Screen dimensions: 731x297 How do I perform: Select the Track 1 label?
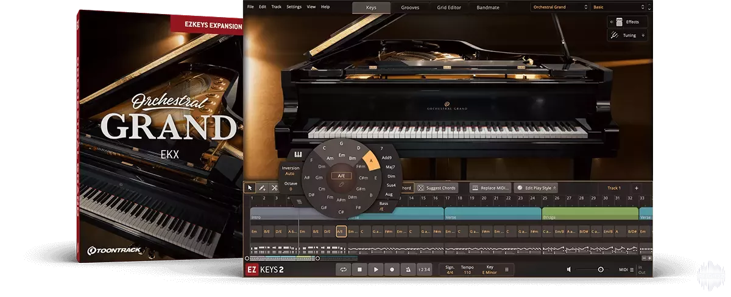[x=614, y=188]
